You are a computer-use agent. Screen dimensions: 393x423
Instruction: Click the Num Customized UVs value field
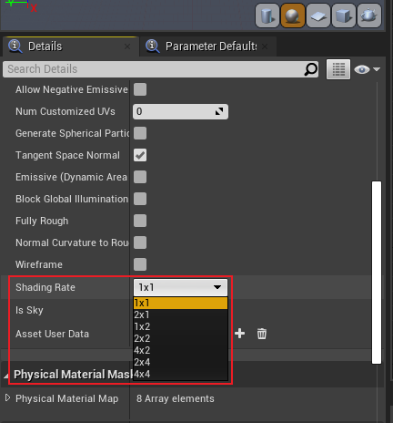pos(180,111)
